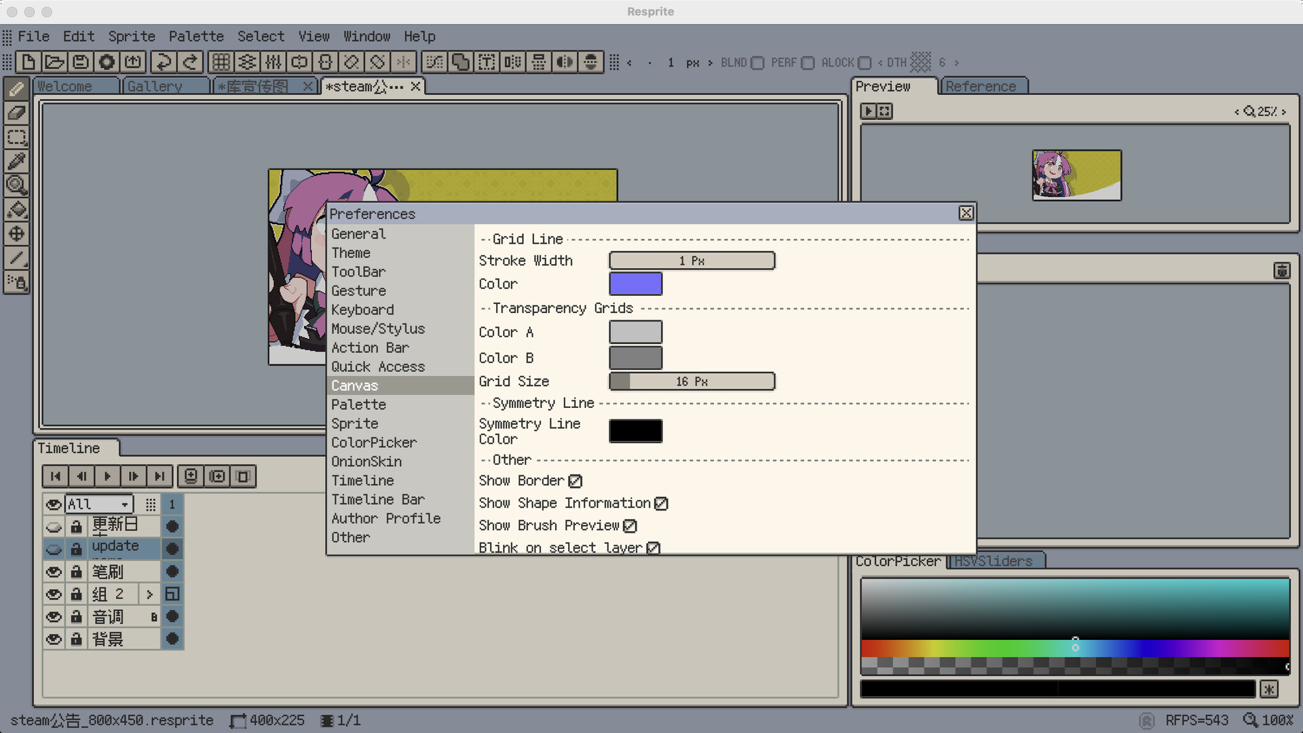Screen dimensions: 1303x733
Task: Open the Sprite menu
Action: point(131,37)
